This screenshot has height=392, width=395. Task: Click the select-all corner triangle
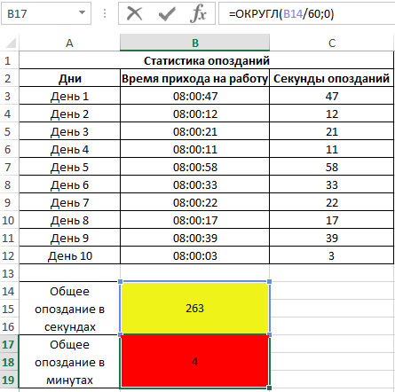(x=11, y=43)
